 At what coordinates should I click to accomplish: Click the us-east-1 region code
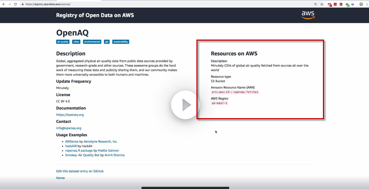pyautogui.click(x=219, y=103)
